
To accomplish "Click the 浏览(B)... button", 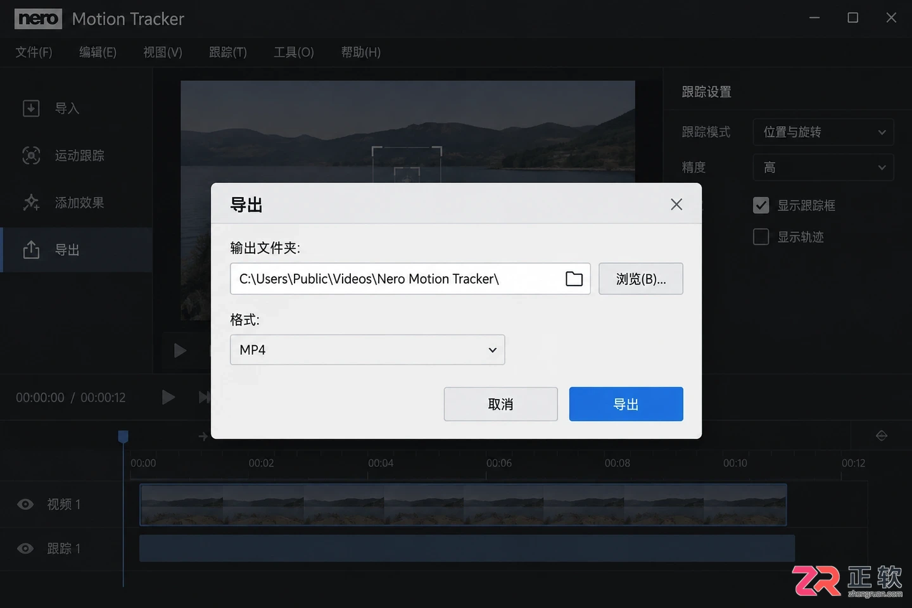I will (641, 279).
